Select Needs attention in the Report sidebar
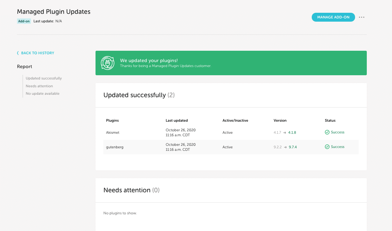The width and height of the screenshot is (392, 231). (39, 86)
